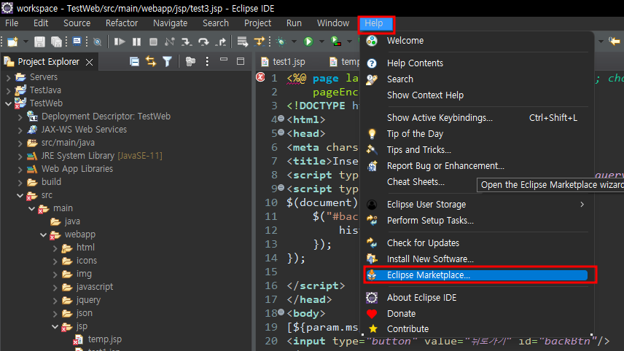Toggle code folding at line 5 head
The height and width of the screenshot is (351, 624).
[x=281, y=133]
